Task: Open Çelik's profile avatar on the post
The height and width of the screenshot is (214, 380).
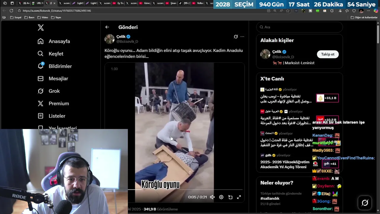Action: pyautogui.click(x=110, y=39)
